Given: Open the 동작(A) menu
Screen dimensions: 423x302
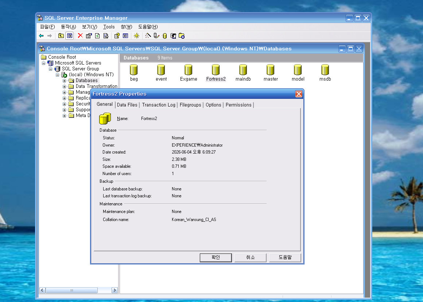Looking at the screenshot, I should (69, 27).
